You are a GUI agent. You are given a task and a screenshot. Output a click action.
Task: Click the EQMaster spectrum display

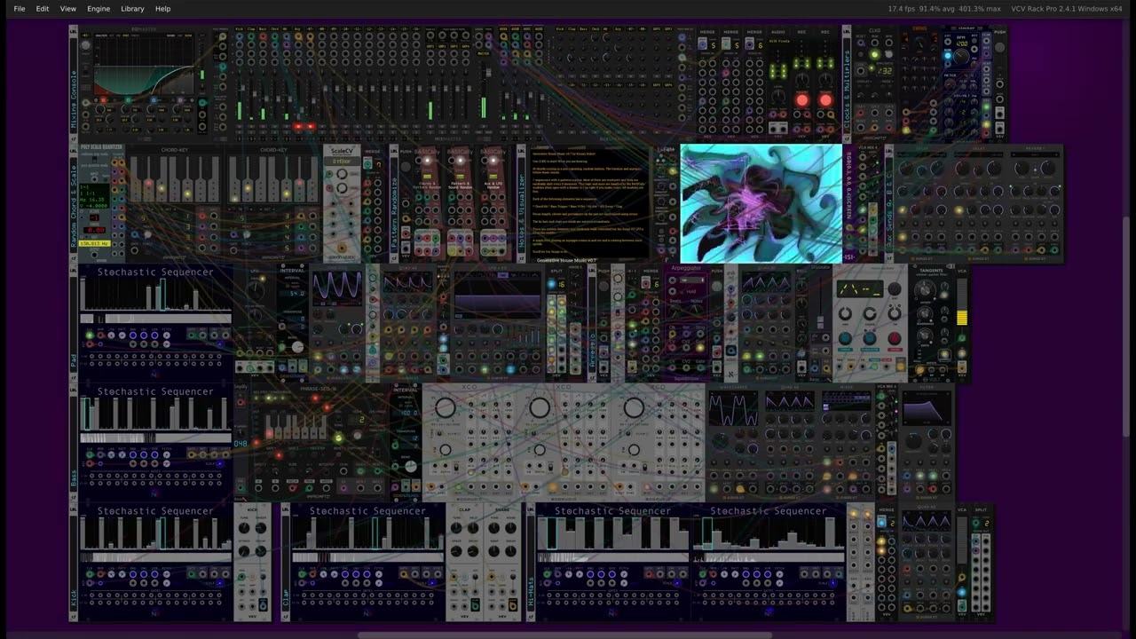tap(144, 66)
